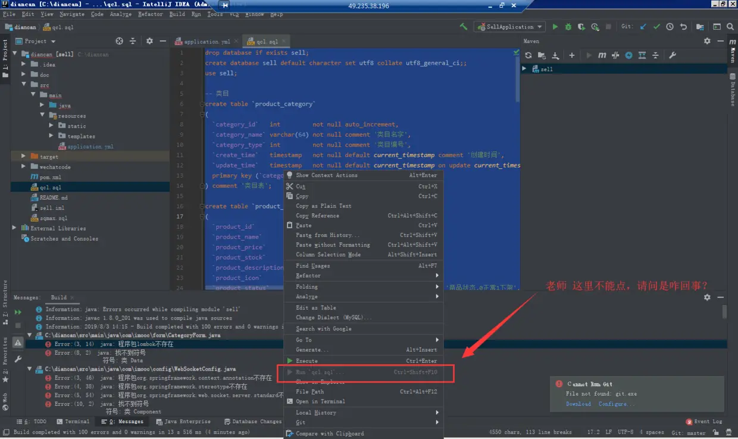Run with coverage shield icon

coord(581,27)
